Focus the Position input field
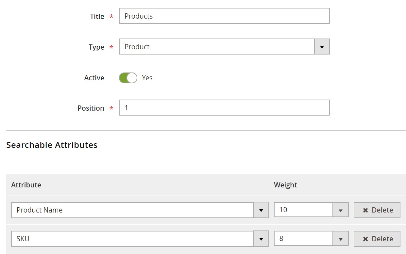Image resolution: width=406 pixels, height=254 pixels. [x=224, y=108]
